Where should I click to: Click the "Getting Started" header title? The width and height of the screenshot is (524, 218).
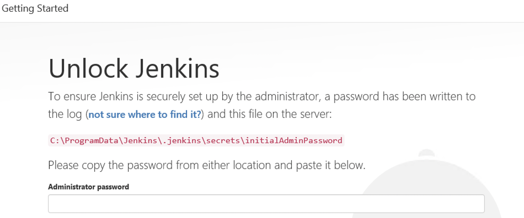point(35,8)
